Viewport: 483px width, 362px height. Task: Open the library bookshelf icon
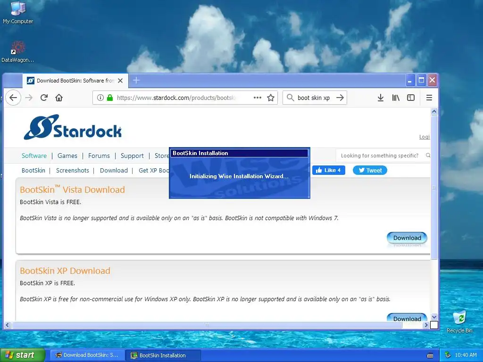pos(396,98)
